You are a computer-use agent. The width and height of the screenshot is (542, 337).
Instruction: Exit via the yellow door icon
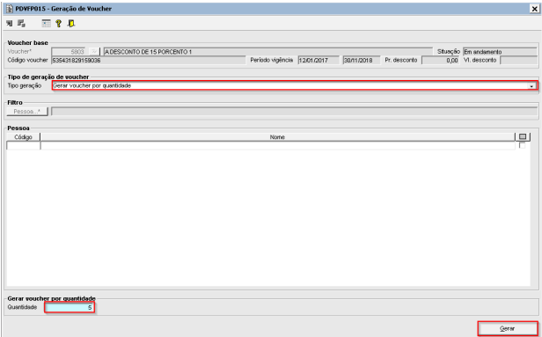pos(71,24)
